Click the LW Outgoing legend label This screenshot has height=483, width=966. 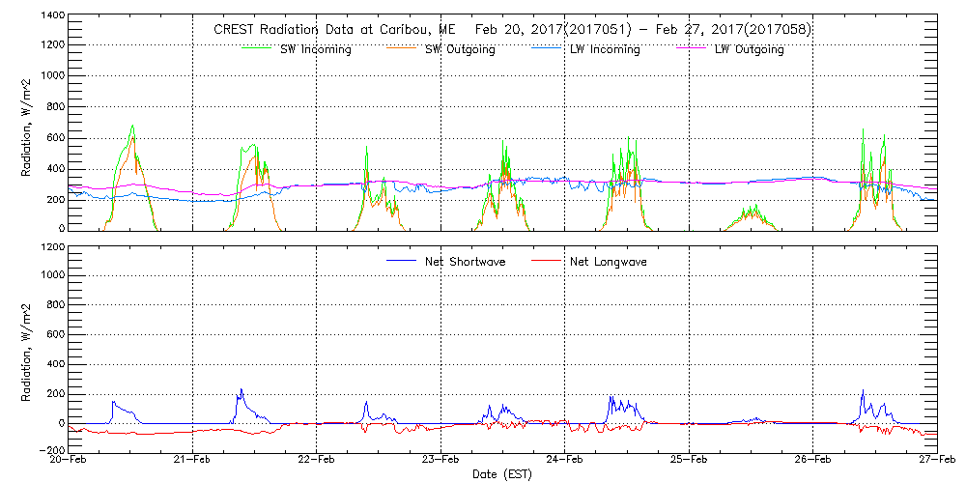[x=749, y=50]
